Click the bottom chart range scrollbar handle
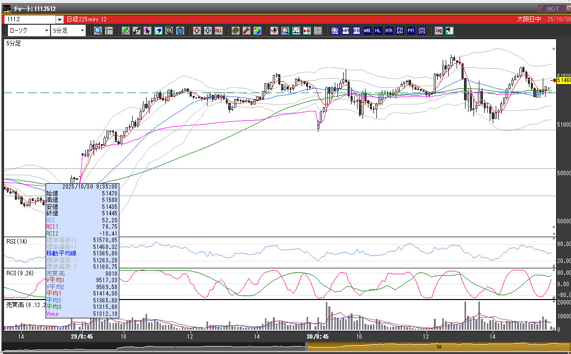The height and width of the screenshot is (354, 571). tap(438, 347)
